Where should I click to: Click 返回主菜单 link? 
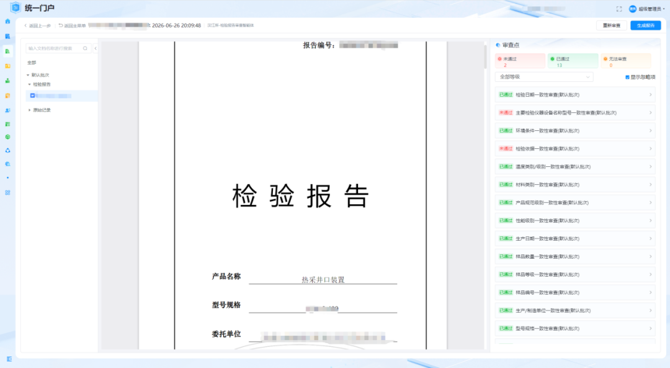pos(72,25)
